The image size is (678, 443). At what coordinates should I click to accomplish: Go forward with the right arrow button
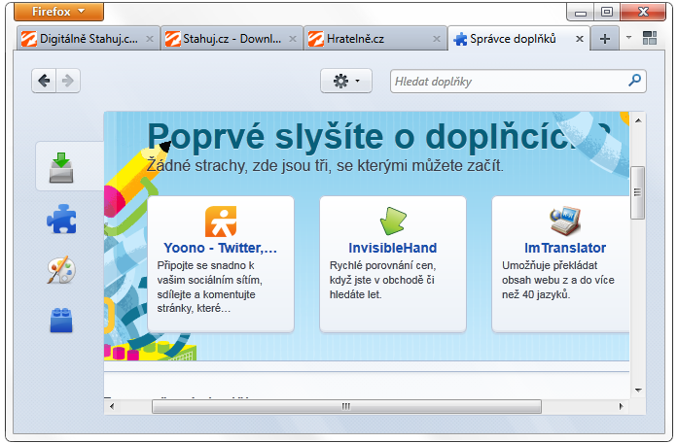coord(68,81)
